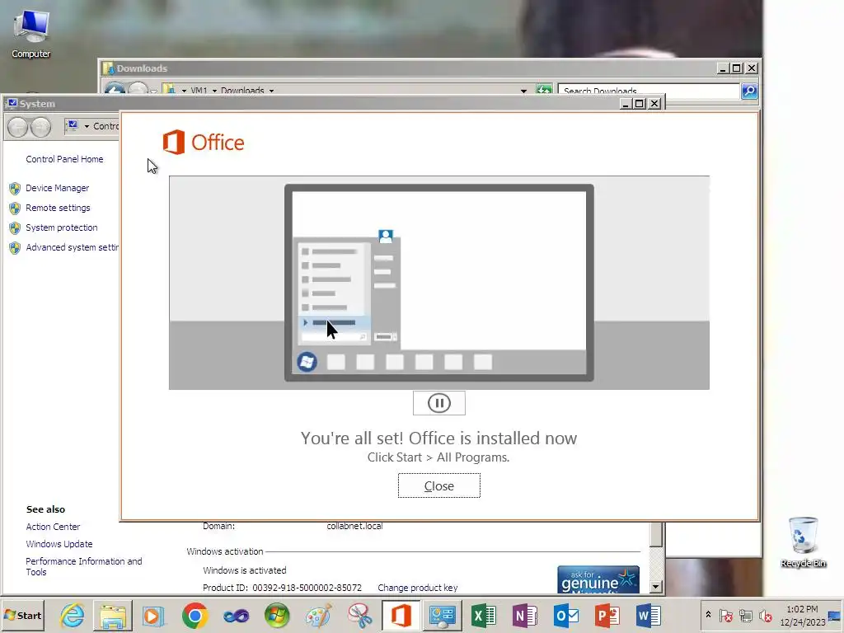
Task: Maximize the Downloads window
Action: click(737, 68)
